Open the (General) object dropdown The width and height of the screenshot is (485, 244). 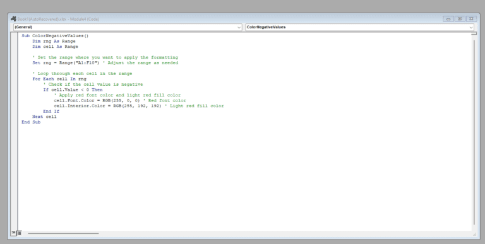[x=128, y=27]
